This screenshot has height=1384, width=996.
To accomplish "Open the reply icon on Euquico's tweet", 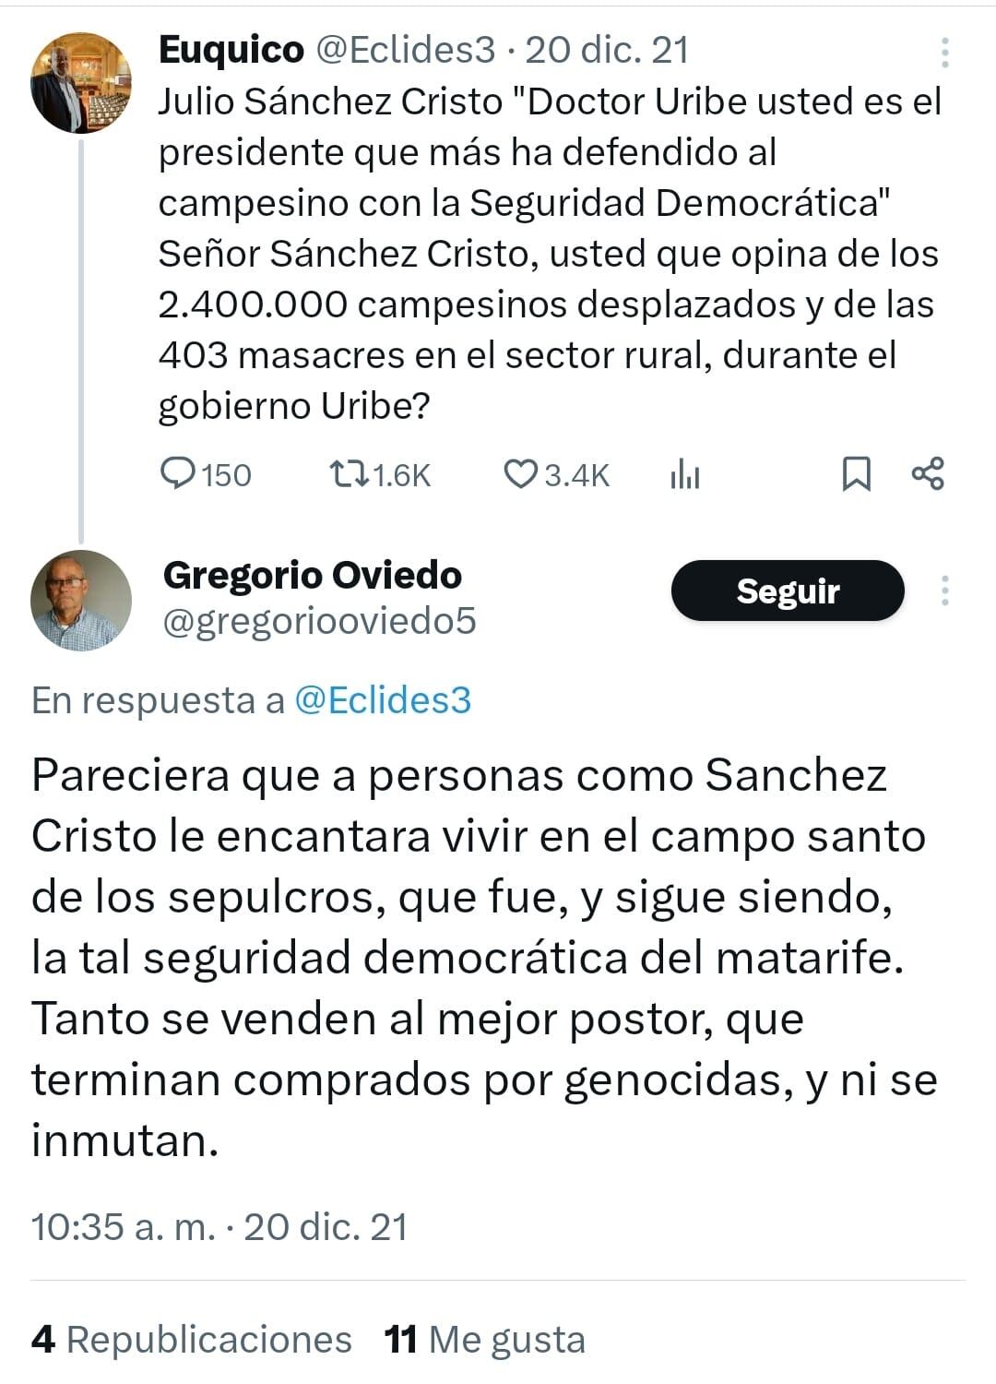I will pyautogui.click(x=182, y=474).
